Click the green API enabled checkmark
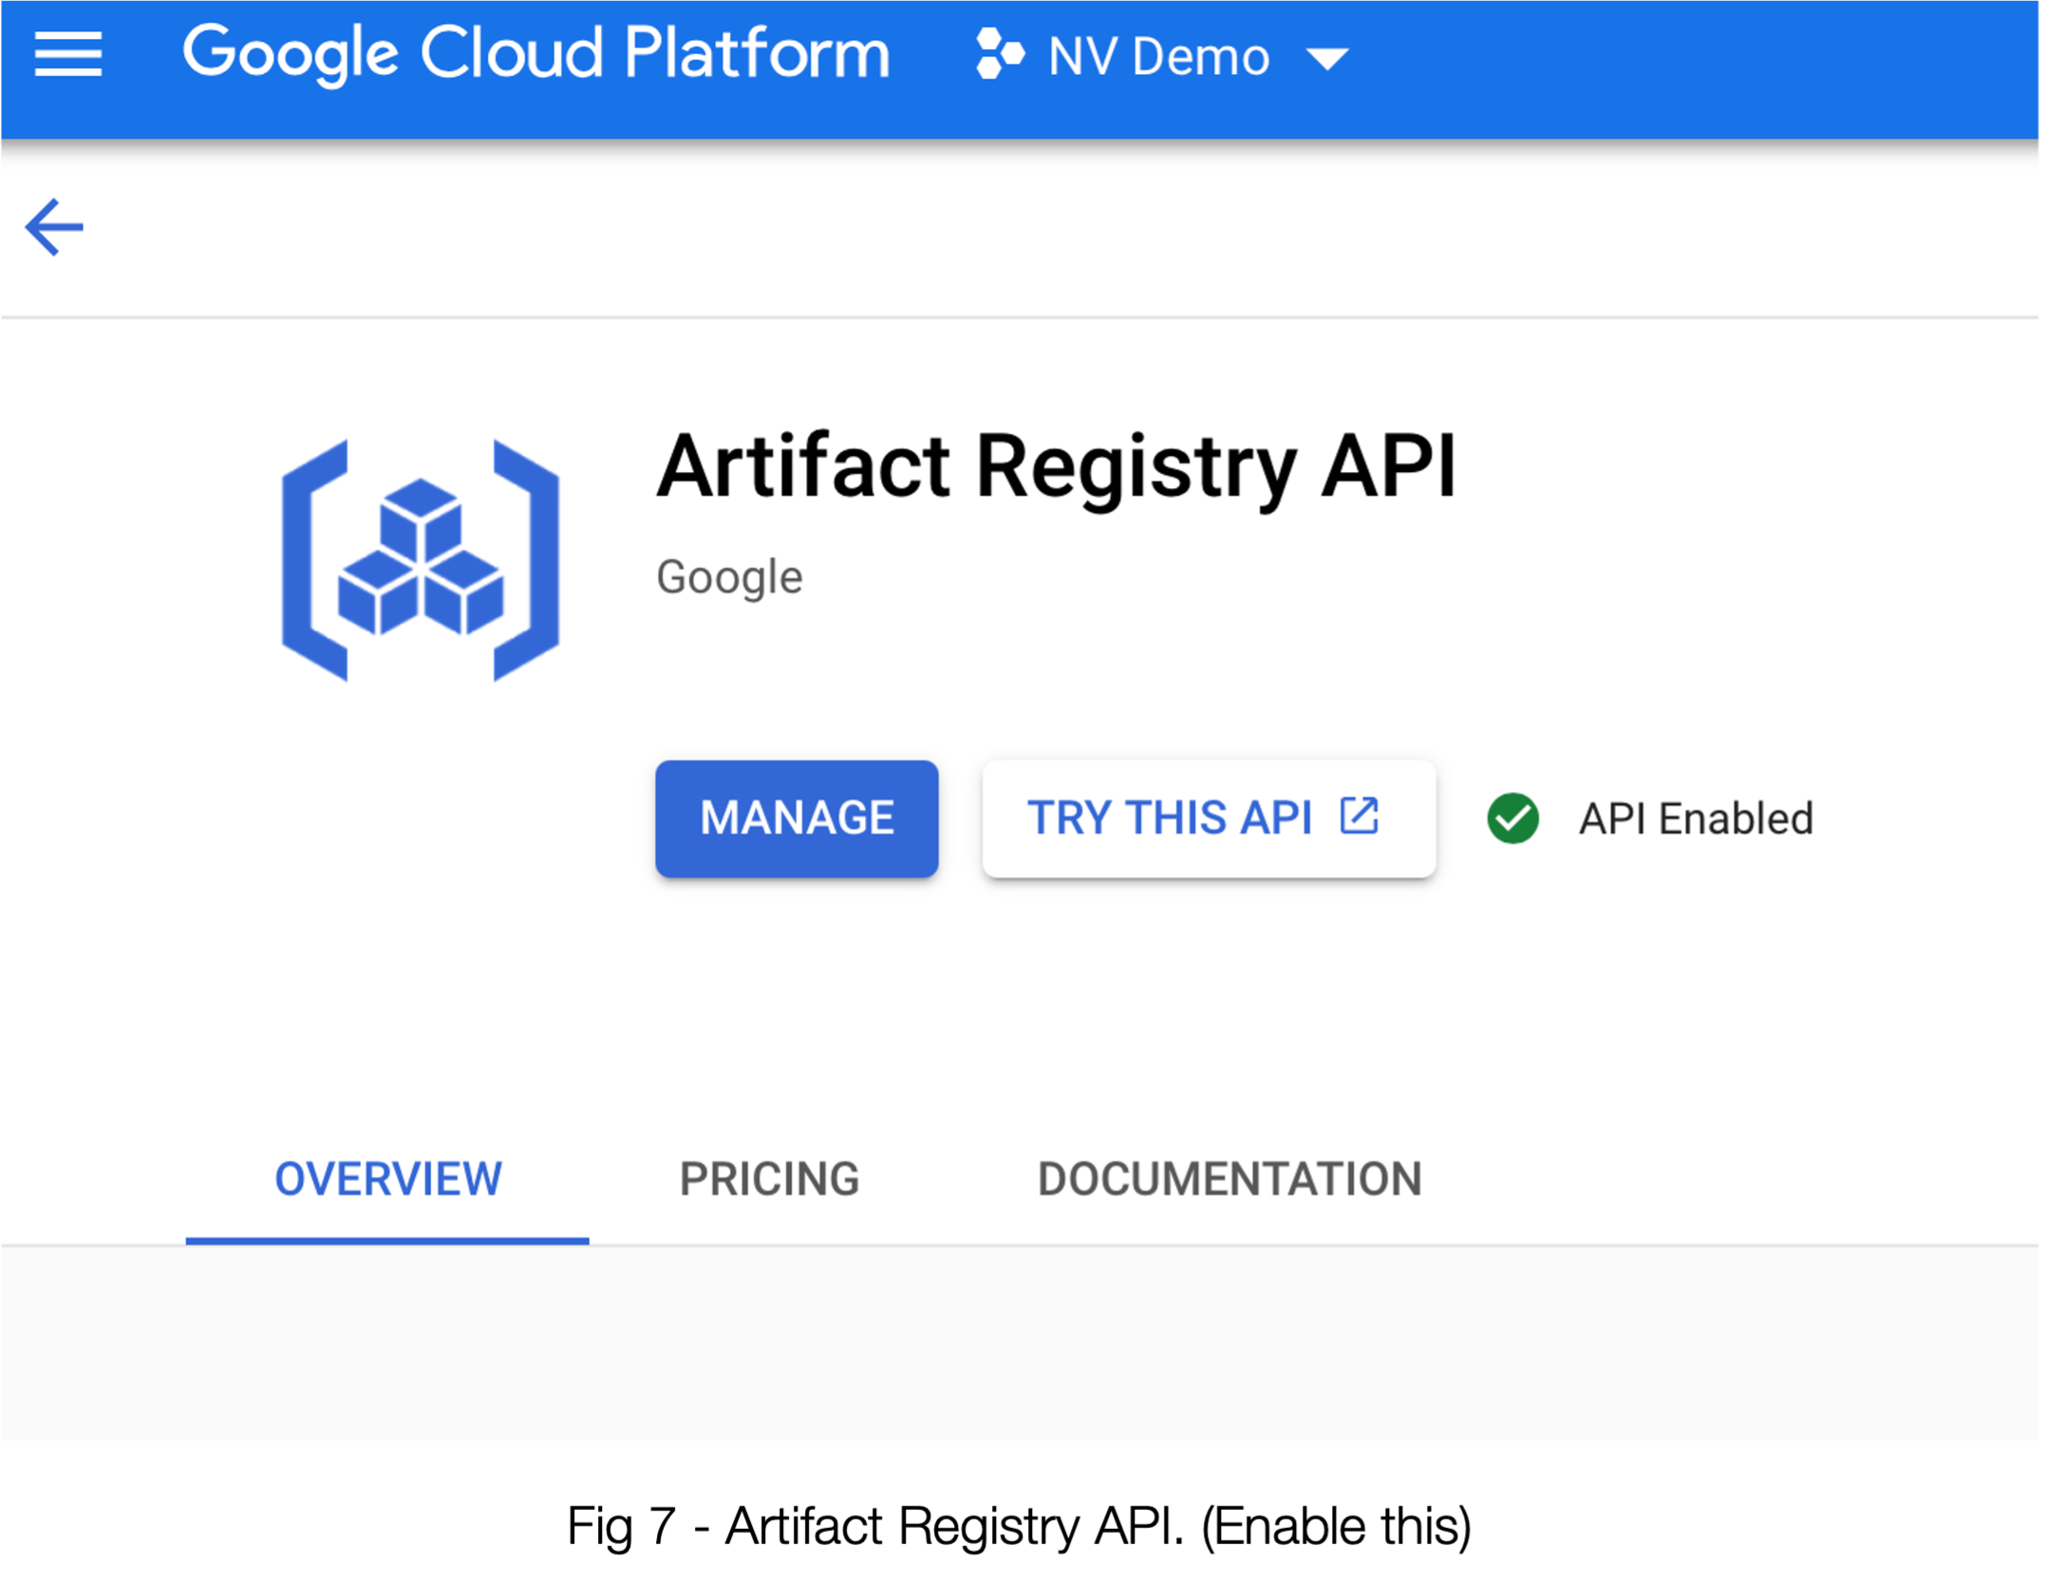Screen dimensions: 2045x1584 (1512, 819)
